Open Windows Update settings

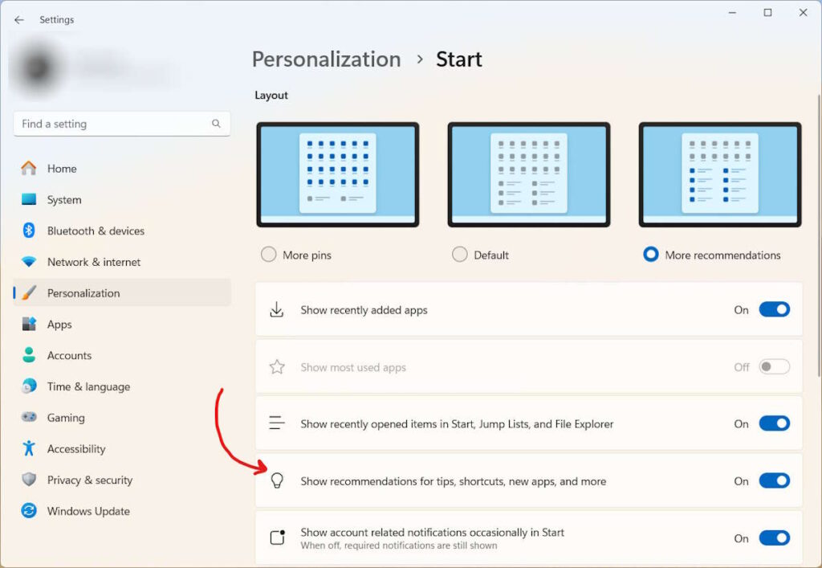tap(122, 511)
